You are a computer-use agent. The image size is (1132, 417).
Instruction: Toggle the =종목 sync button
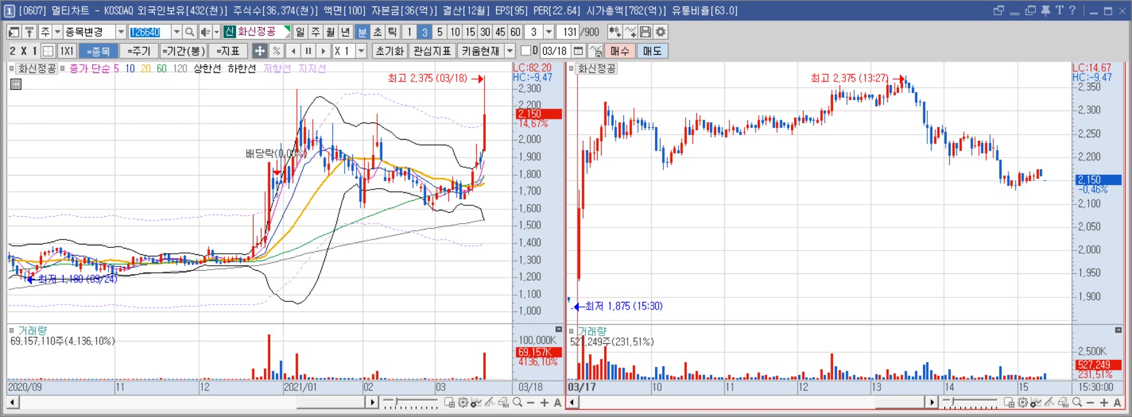click(99, 51)
